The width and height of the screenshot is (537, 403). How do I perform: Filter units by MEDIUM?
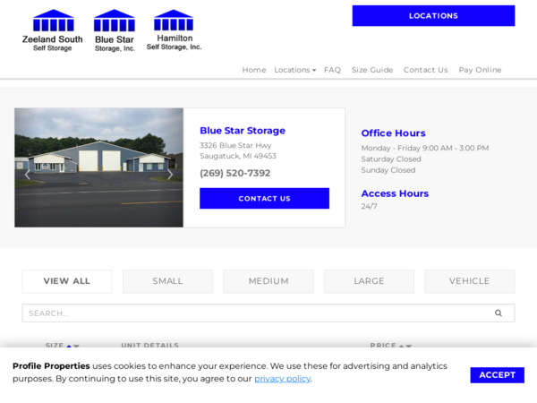(268, 281)
